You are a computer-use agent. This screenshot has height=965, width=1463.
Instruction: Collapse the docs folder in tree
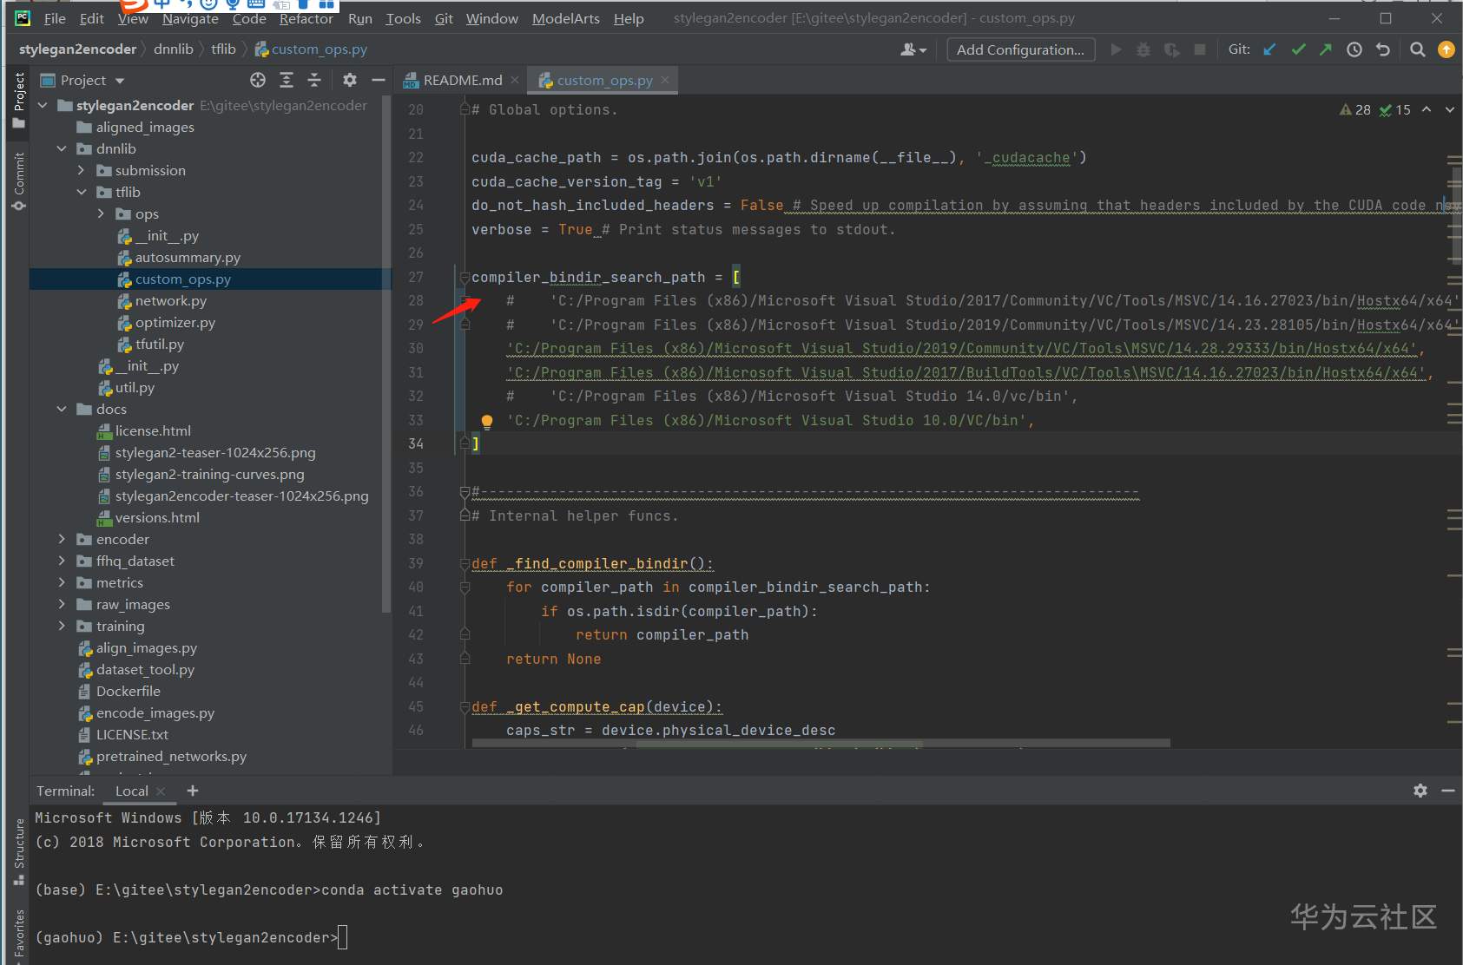(x=62, y=409)
